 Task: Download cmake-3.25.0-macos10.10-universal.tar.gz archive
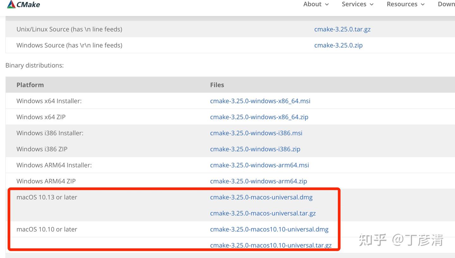(271, 245)
